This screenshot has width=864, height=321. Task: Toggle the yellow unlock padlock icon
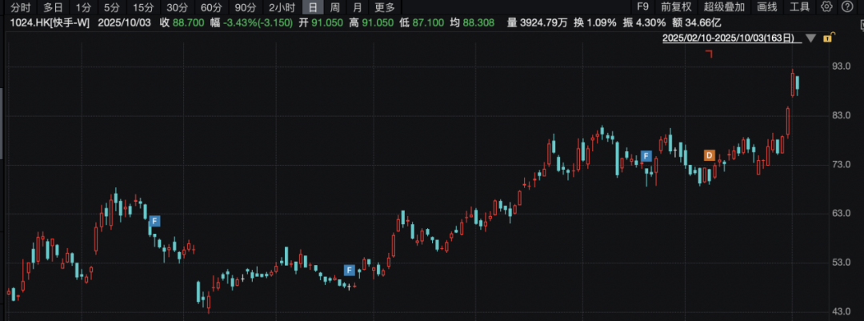click(828, 38)
